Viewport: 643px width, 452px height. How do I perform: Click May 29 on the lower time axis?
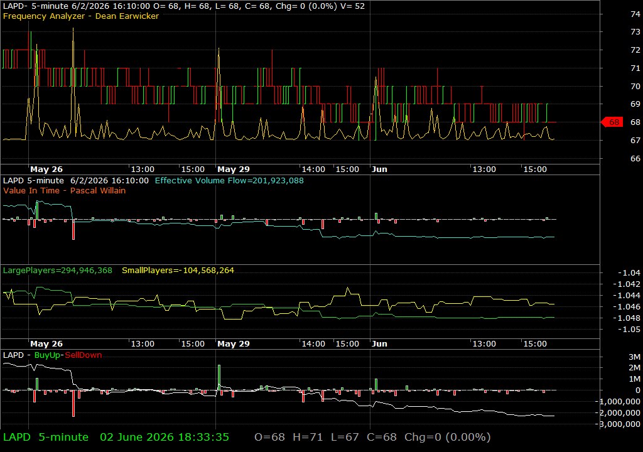click(234, 344)
